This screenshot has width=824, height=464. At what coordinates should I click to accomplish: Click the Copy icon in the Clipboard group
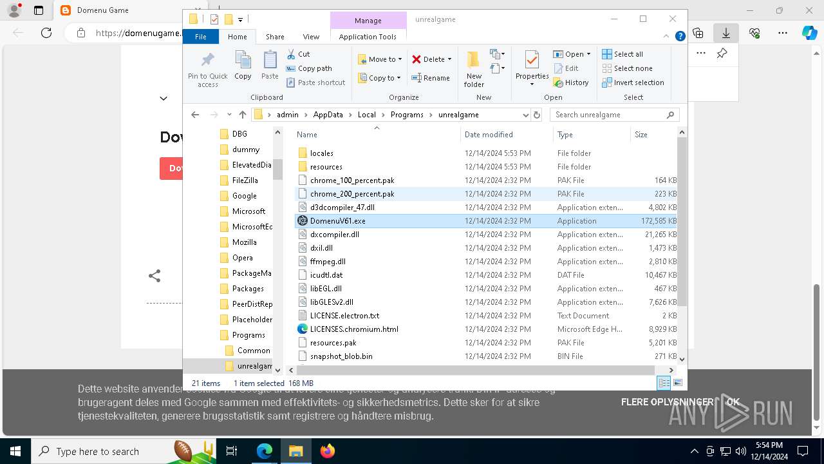point(243,60)
